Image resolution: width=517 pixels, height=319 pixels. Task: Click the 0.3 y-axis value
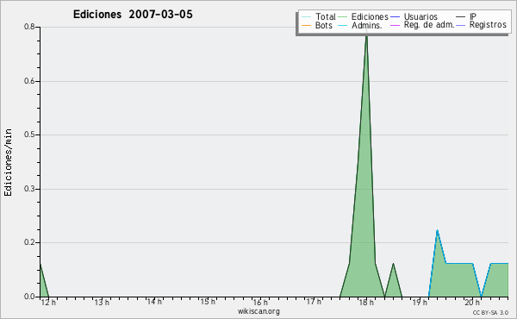click(x=29, y=189)
